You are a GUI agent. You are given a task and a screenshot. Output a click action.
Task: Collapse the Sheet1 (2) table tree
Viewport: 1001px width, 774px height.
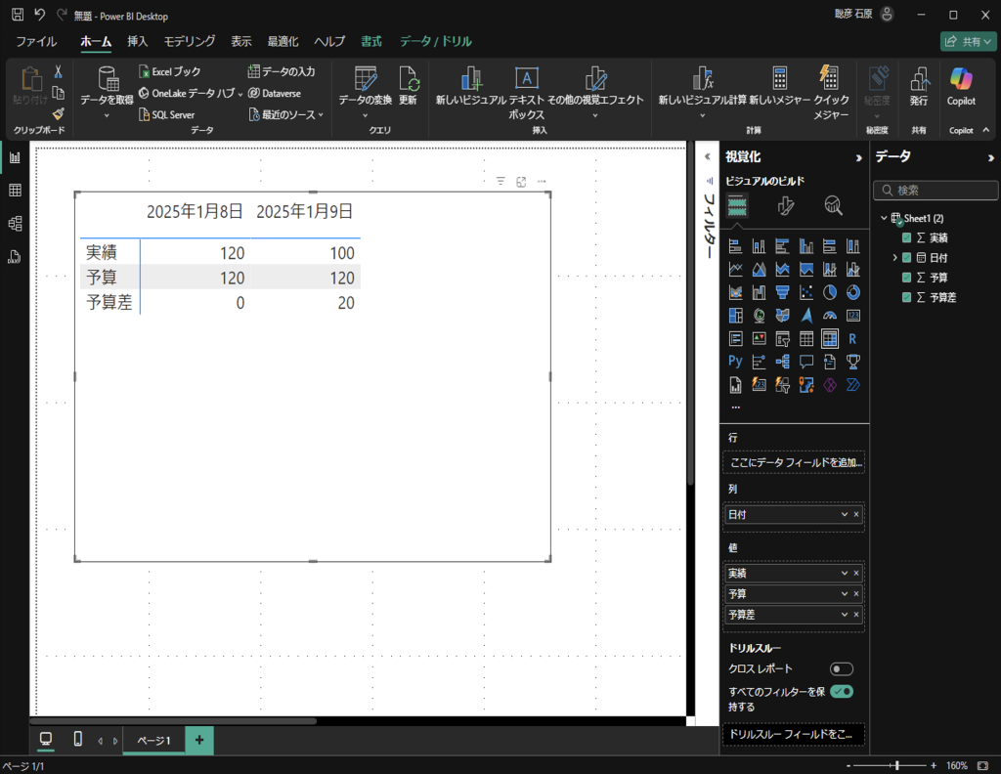(x=884, y=218)
